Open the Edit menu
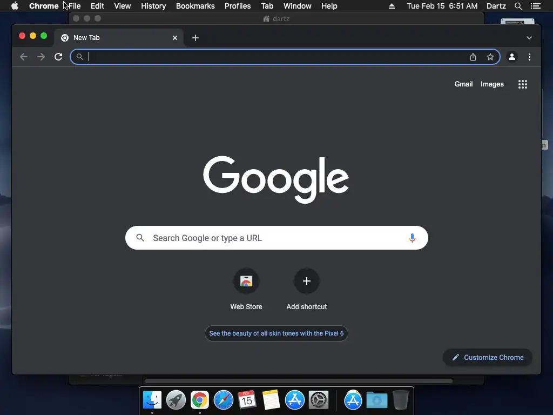553x415 pixels. click(x=97, y=6)
